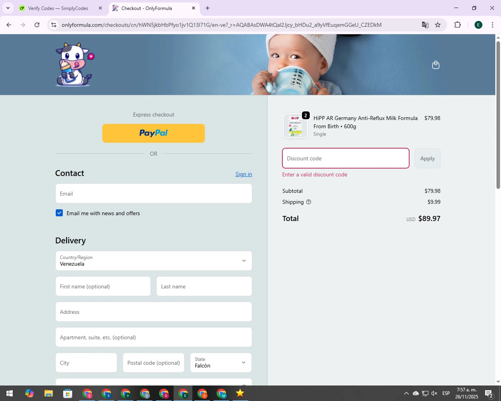Screen dimensions: 501x401
Task: Click the Apartment, suite, etc. field
Action: (154, 337)
